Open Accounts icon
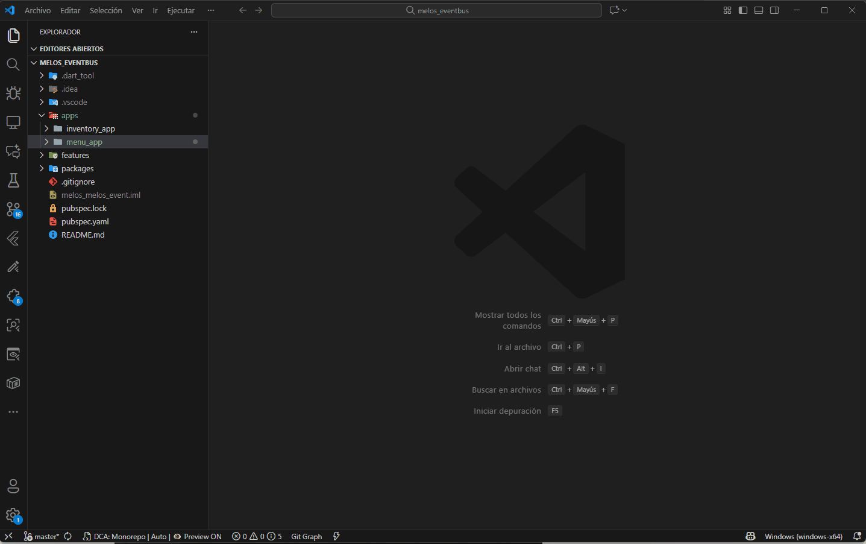866x544 pixels. click(13, 486)
